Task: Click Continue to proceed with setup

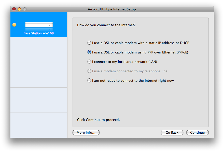Action: (197, 132)
